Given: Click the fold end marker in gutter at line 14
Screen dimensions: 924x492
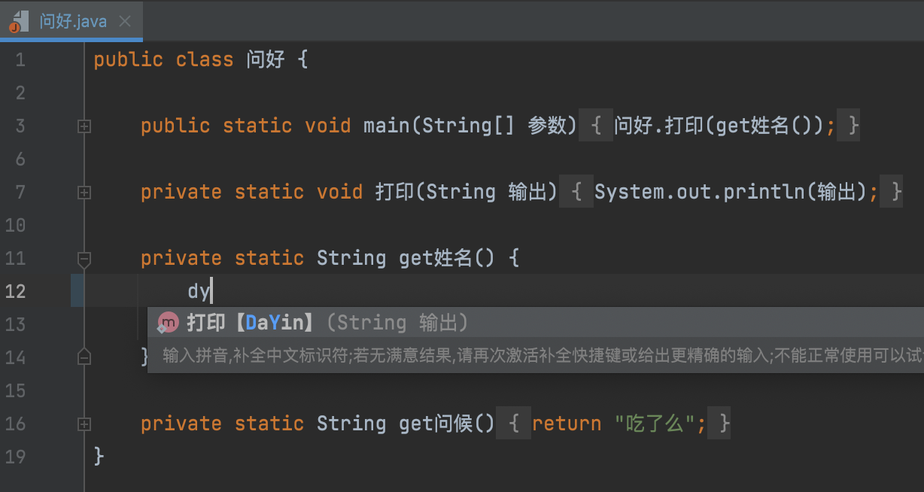Looking at the screenshot, I should (84, 358).
